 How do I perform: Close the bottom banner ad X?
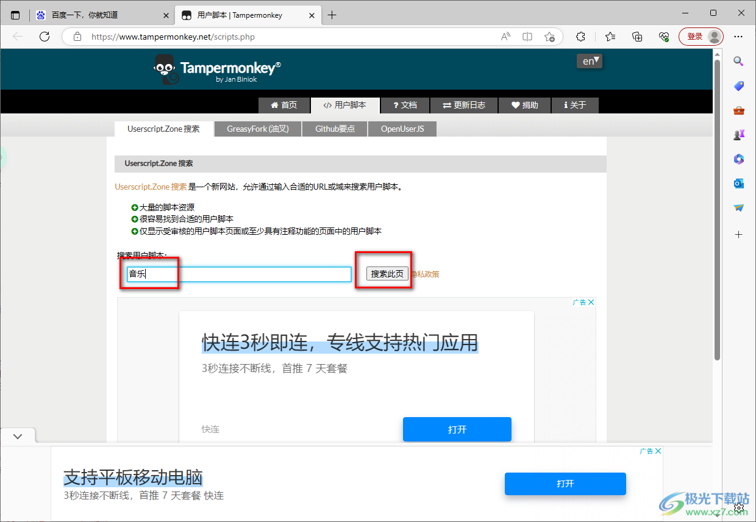click(658, 451)
